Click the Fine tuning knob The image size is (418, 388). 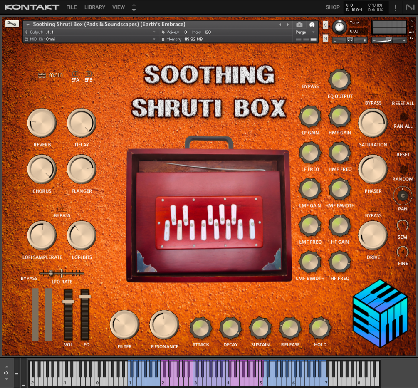coord(403,252)
